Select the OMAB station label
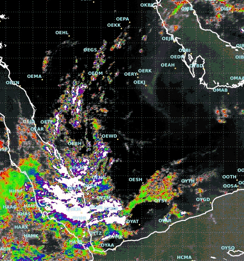This screenshot has width=244, height=261. click(x=220, y=90)
